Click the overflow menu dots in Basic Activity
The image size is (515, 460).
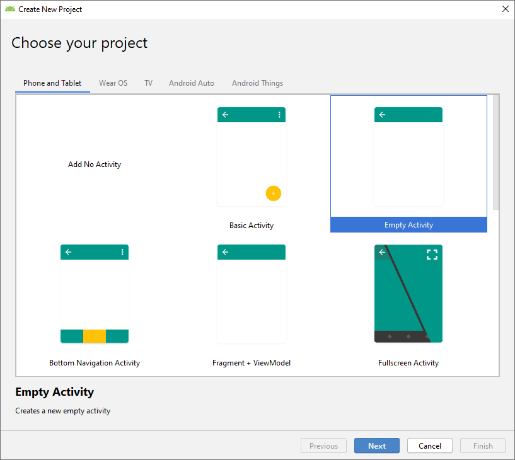pyautogui.click(x=279, y=115)
